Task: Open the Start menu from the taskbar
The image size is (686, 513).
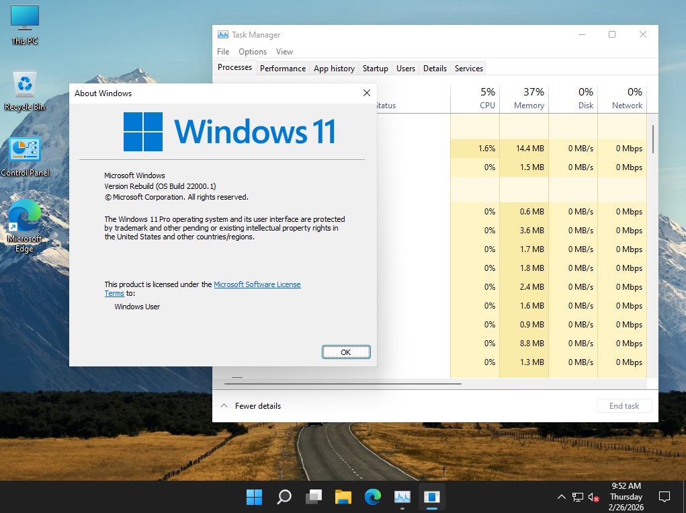Action: click(254, 498)
